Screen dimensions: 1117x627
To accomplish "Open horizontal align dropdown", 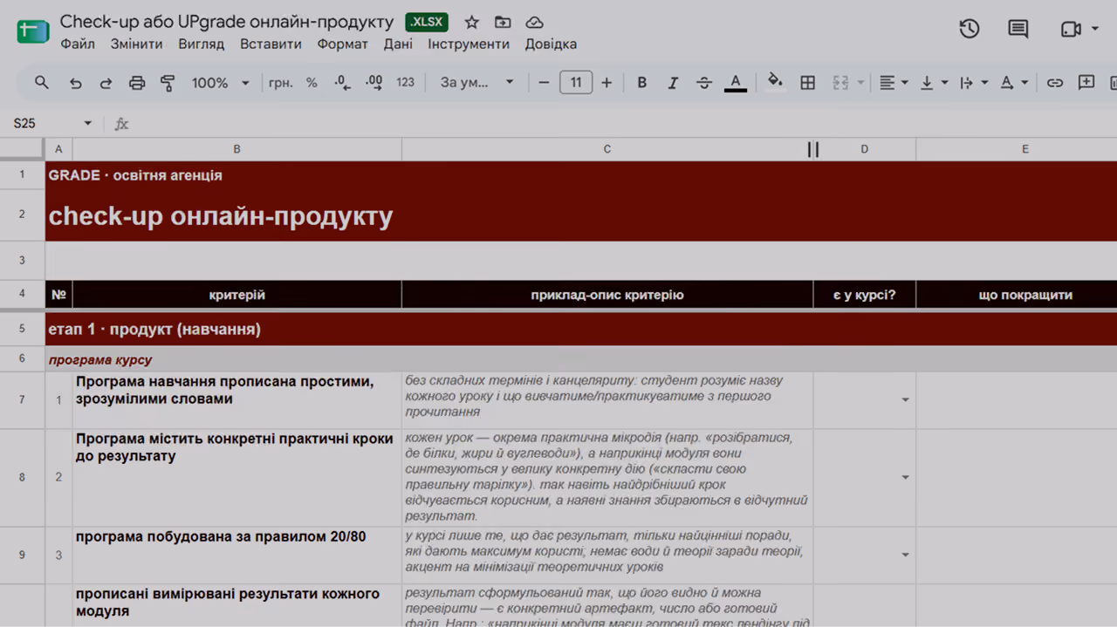I will [894, 83].
